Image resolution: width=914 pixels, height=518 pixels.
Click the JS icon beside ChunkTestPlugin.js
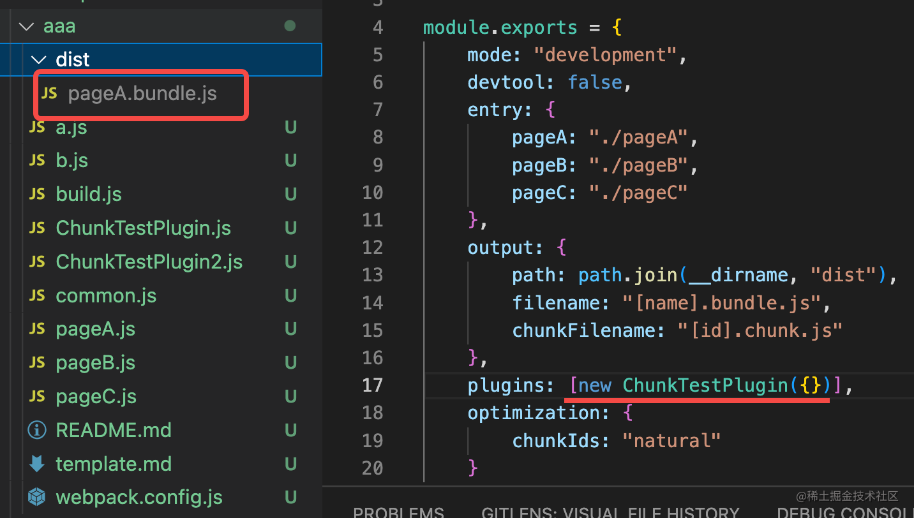tap(37, 228)
